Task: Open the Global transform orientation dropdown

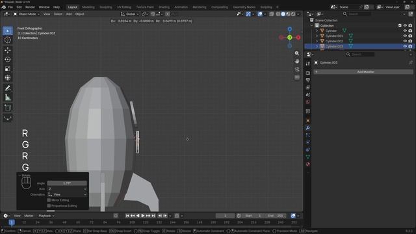Action: [x=130, y=14]
